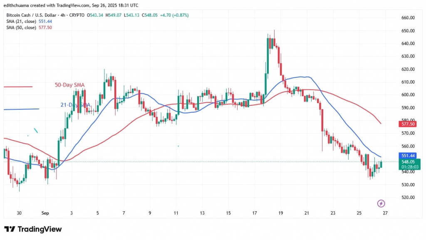Click the 27 date label on the axis
The image size is (426, 240).
(385, 213)
